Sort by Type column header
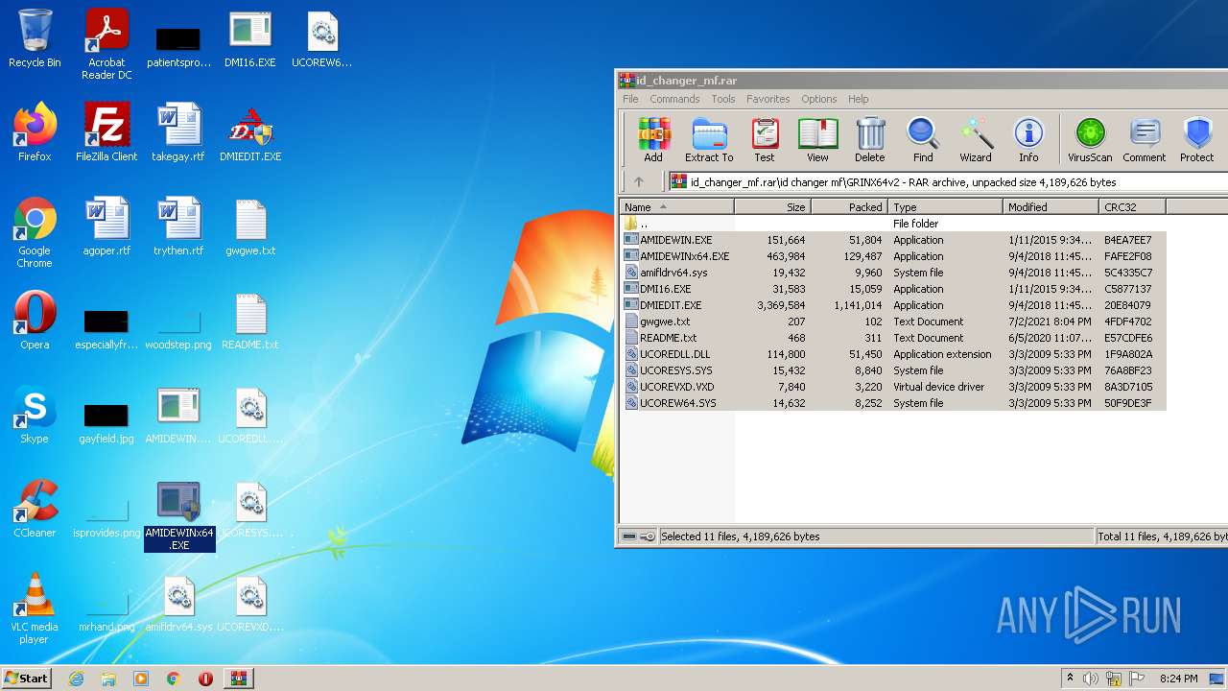 [x=946, y=206]
